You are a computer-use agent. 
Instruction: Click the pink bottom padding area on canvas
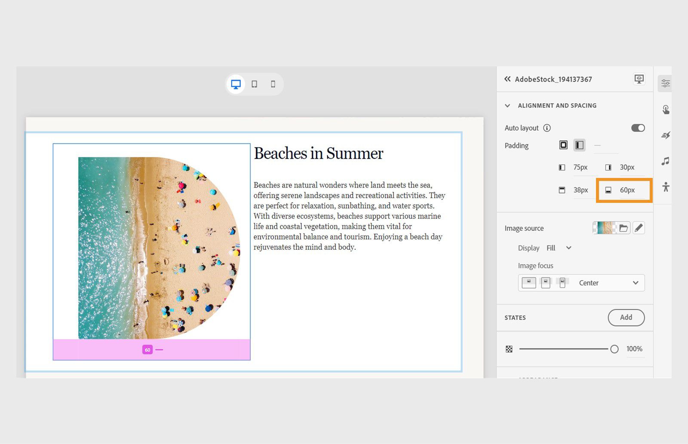point(152,349)
